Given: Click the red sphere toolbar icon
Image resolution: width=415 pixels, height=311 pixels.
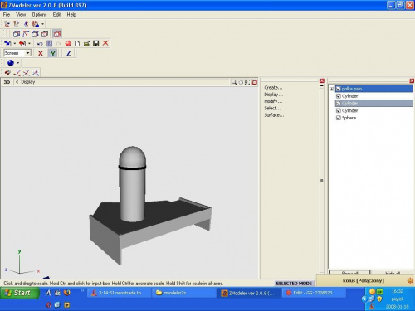Looking at the screenshot, I should coord(68,44).
